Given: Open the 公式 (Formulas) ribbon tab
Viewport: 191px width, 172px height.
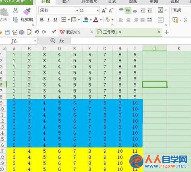Looking at the screenshot, I should pos(112,2).
